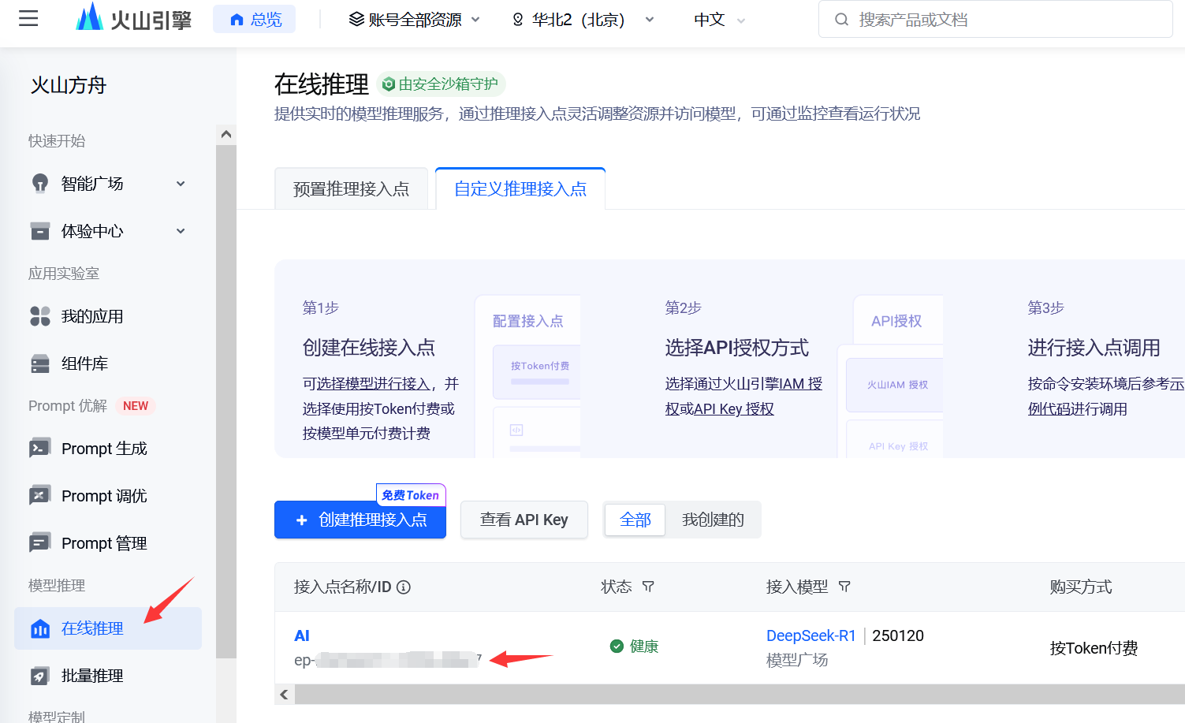
Task: Focus the 搜索产品或文档 search field
Action: coord(996,20)
